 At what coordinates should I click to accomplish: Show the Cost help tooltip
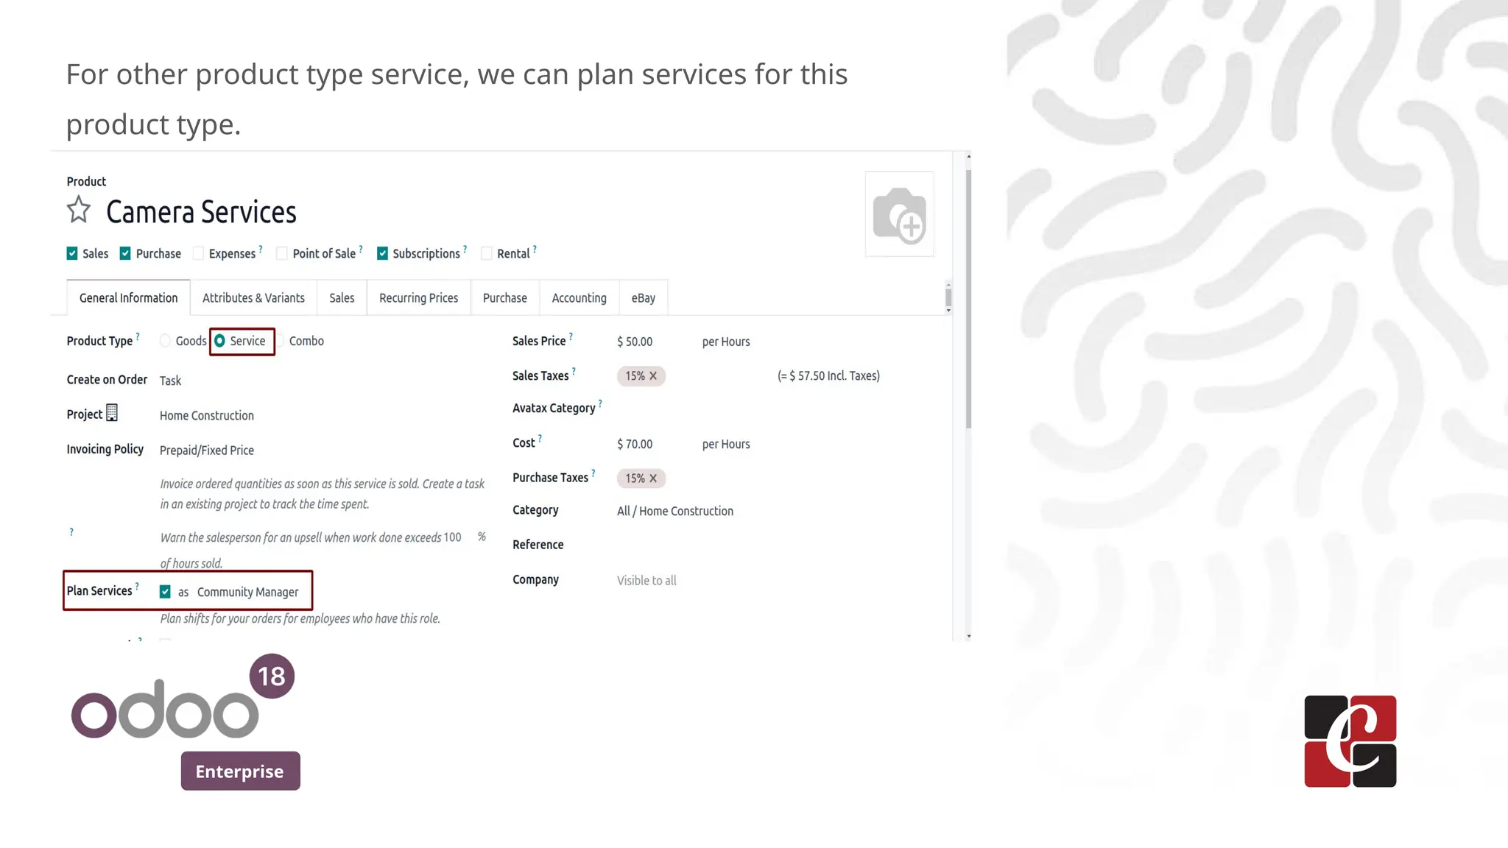tap(540, 438)
